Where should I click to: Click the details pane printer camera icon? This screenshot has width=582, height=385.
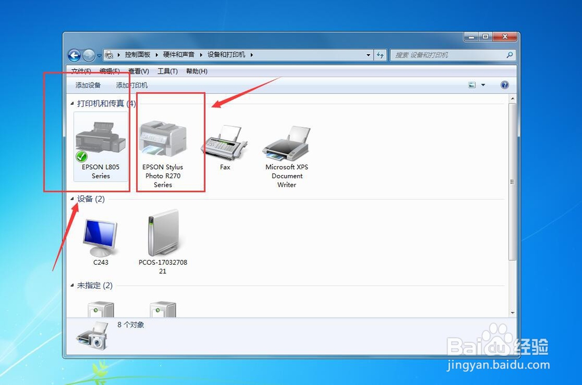point(92,336)
